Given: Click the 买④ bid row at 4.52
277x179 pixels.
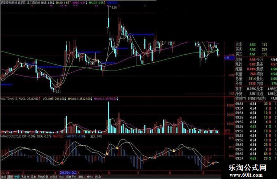Looking at the screenshot, I should click(x=252, y=49).
